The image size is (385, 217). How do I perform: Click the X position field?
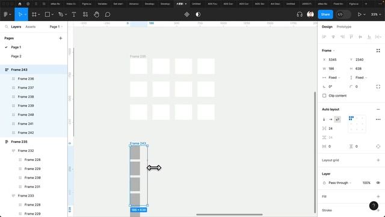pyautogui.click(x=333, y=60)
